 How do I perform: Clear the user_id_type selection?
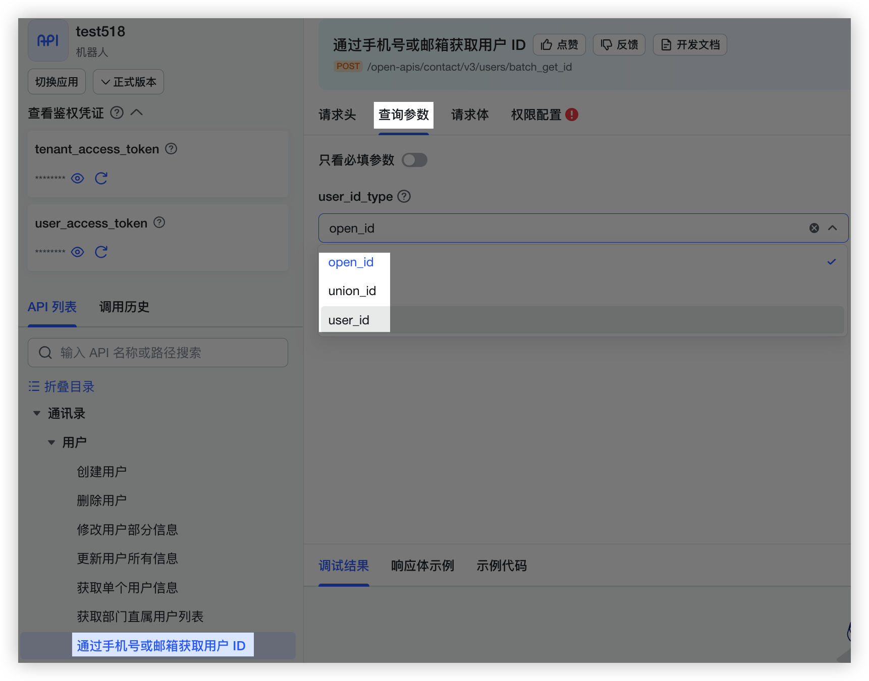814,228
